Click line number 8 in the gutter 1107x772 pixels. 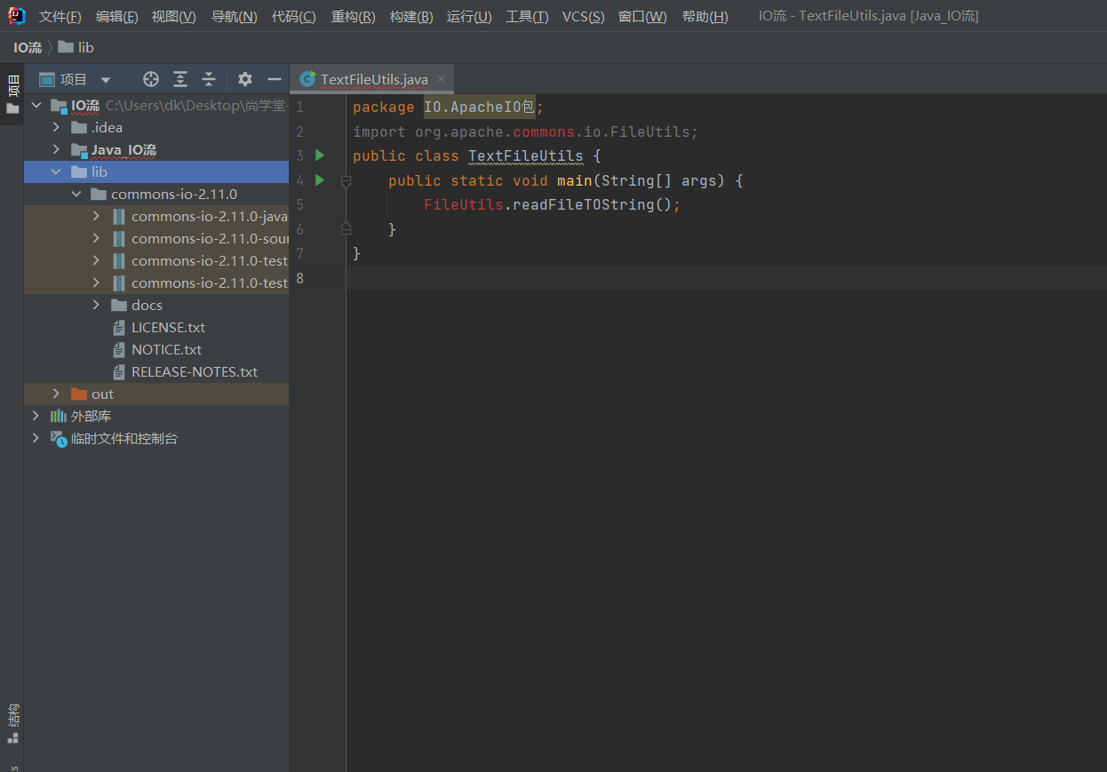[x=299, y=278]
